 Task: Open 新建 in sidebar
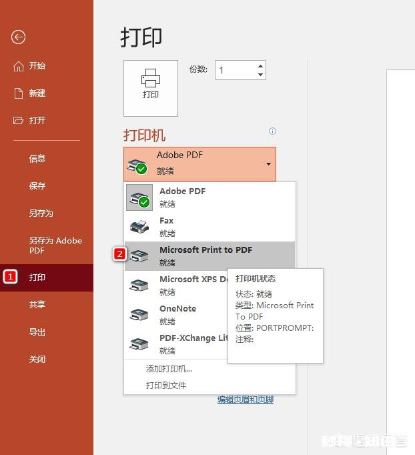point(37,93)
